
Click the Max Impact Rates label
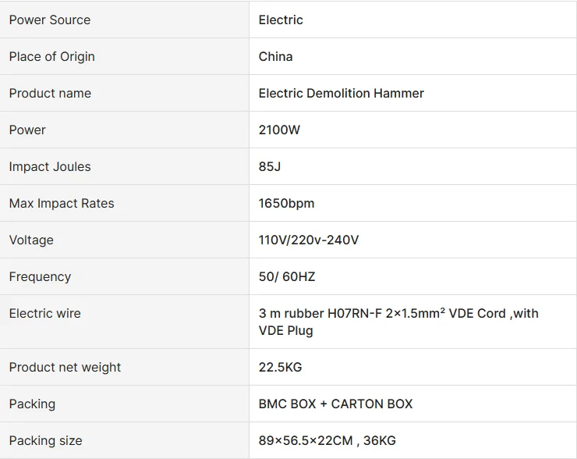[62, 203]
